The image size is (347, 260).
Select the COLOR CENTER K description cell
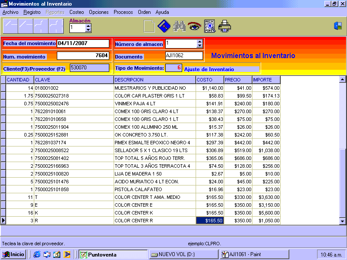(x=154, y=213)
